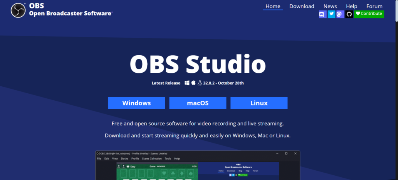Visit Forum from the top navigation

[x=374, y=6]
